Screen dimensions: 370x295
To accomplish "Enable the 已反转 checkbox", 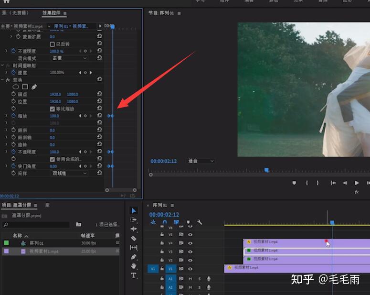I will coord(53,44).
